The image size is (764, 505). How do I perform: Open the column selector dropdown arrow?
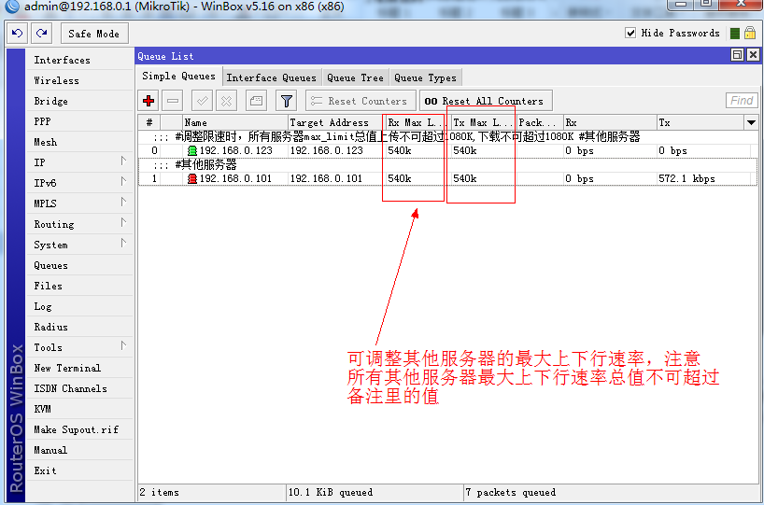tap(751, 123)
